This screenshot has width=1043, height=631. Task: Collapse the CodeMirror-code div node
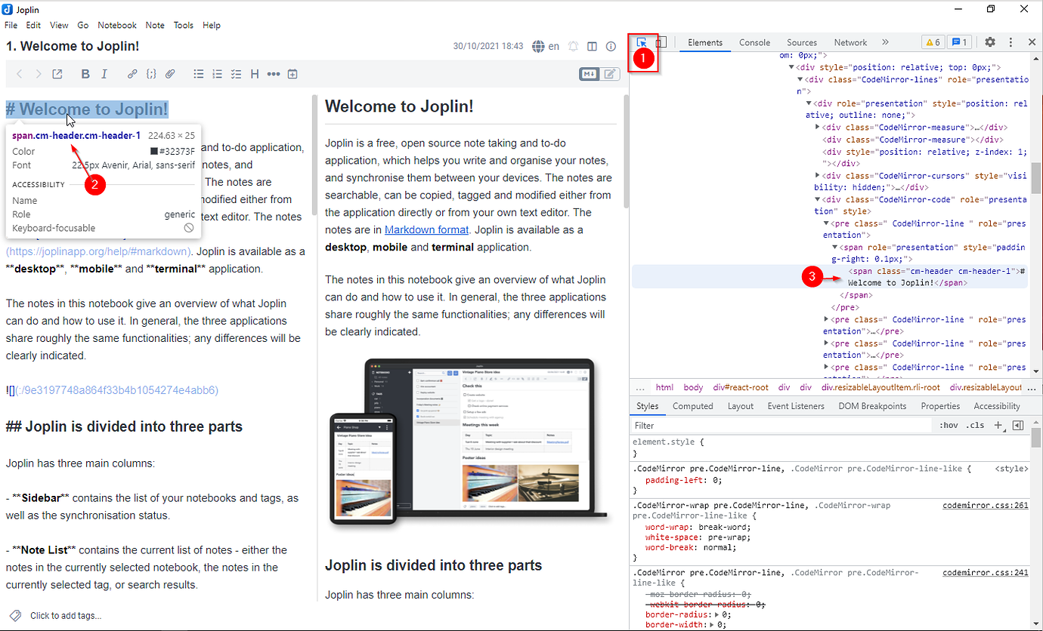click(x=818, y=200)
